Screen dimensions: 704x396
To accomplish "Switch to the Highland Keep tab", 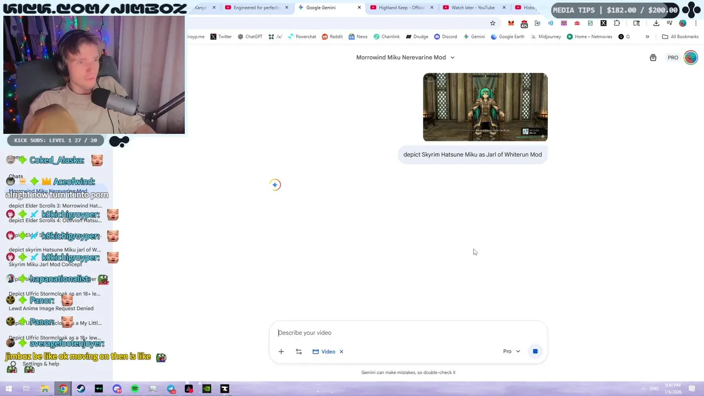I will pyautogui.click(x=402, y=8).
